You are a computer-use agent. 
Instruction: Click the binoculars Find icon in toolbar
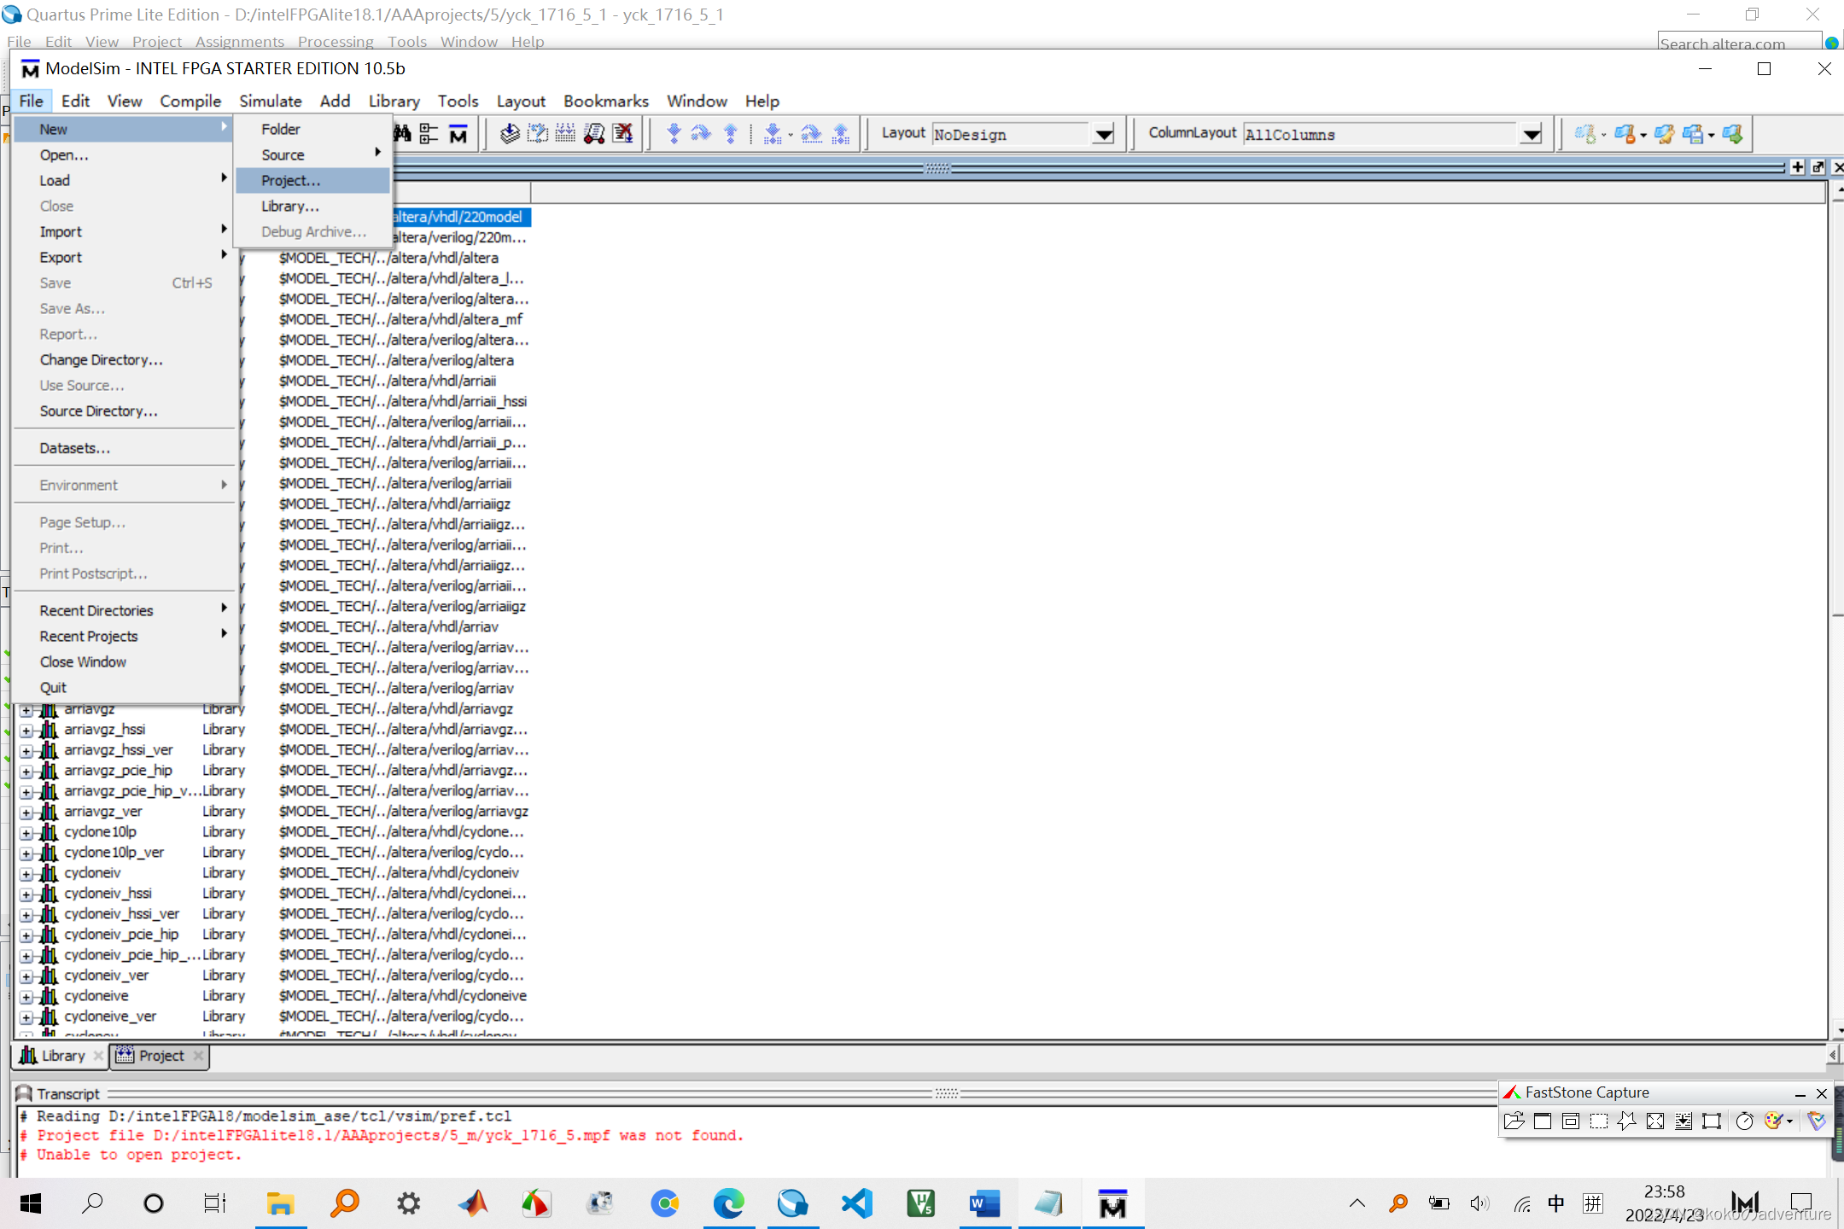402,134
